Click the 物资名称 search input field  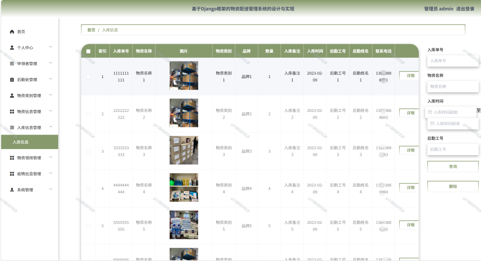[x=453, y=87]
